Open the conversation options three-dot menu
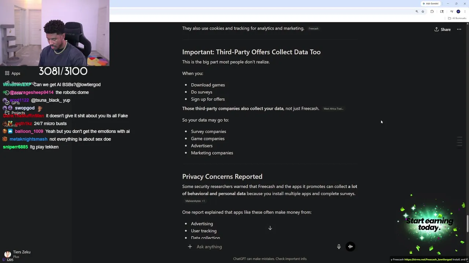Image resolution: width=469 pixels, height=263 pixels. coord(459,30)
